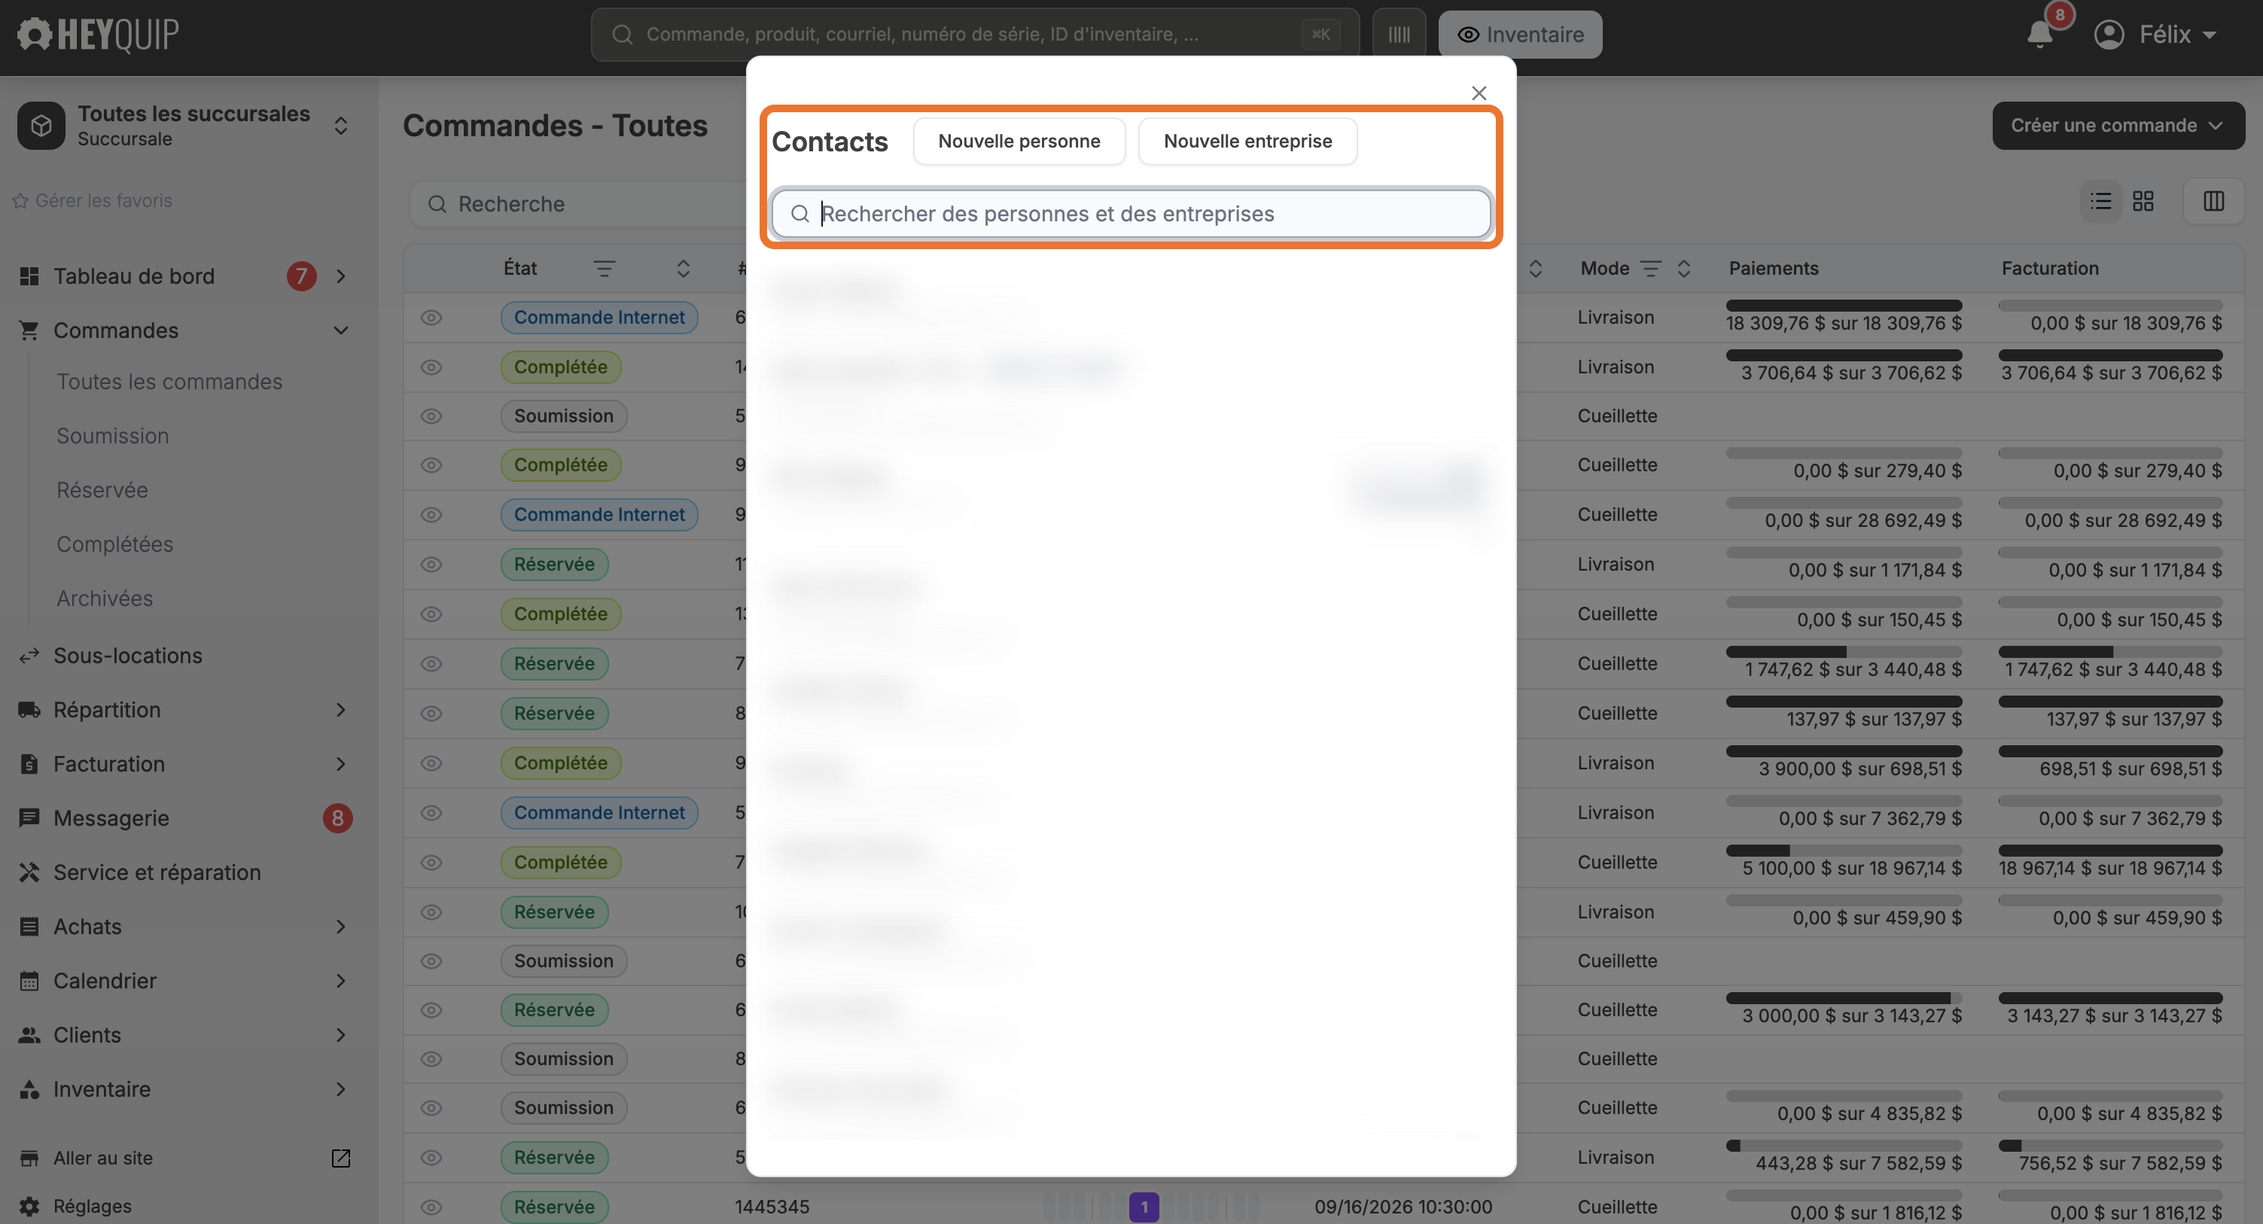
Task: Click the Gérer les favoris star
Action: coord(20,201)
